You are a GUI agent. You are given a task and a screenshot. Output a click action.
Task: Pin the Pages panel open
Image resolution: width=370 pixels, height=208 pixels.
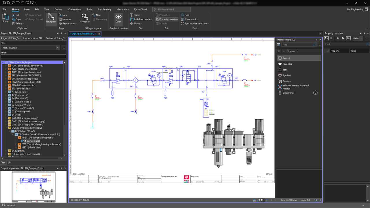pyautogui.click(x=61, y=33)
